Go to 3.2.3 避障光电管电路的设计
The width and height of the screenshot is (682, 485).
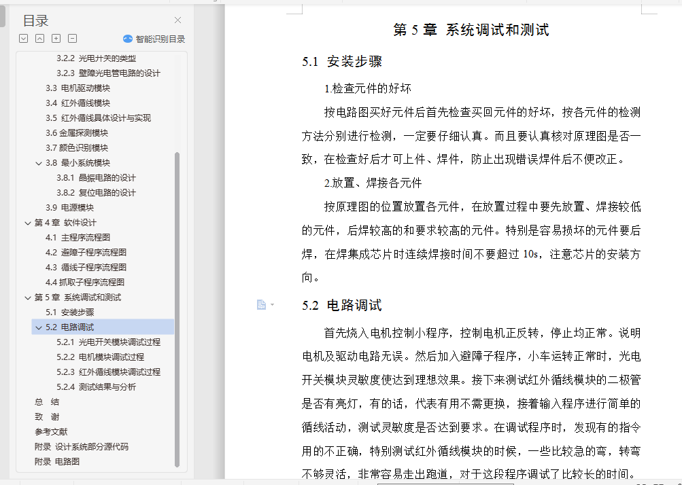point(108,73)
